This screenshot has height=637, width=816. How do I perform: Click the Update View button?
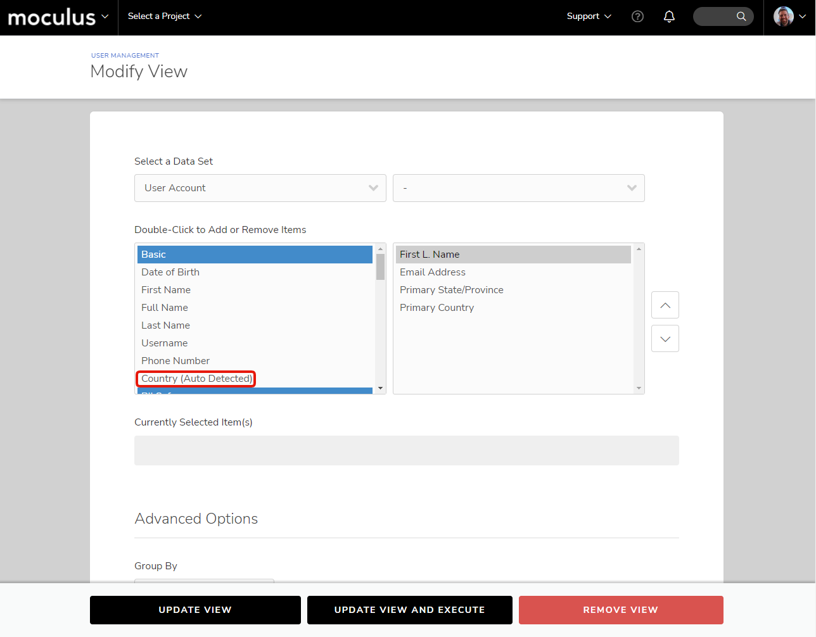point(195,610)
